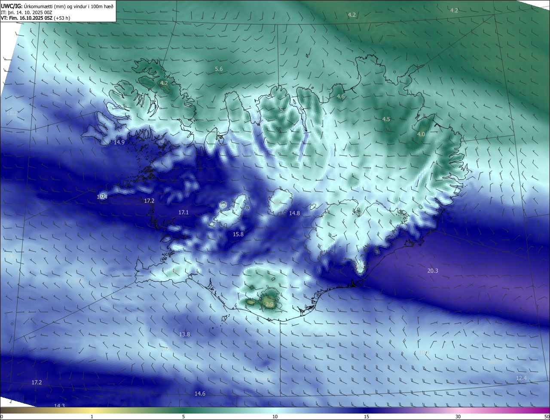
Task: Select the 'VT: Fim. 16.10.2025 05Z (+53 h)' line
Action: pos(36,18)
